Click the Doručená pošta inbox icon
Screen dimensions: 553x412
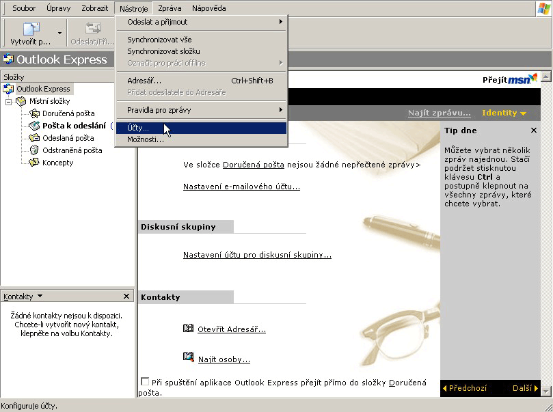(x=34, y=113)
